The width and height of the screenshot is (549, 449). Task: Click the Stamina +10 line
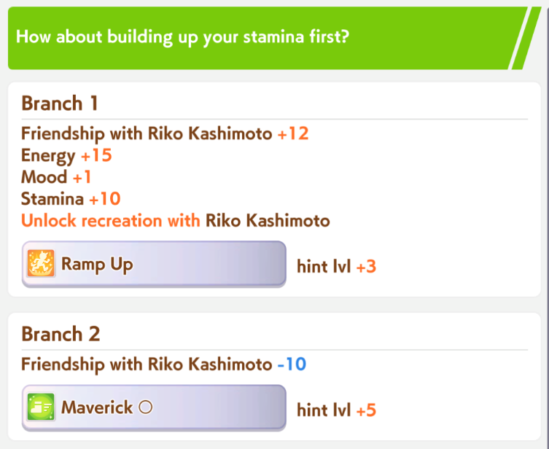(71, 199)
